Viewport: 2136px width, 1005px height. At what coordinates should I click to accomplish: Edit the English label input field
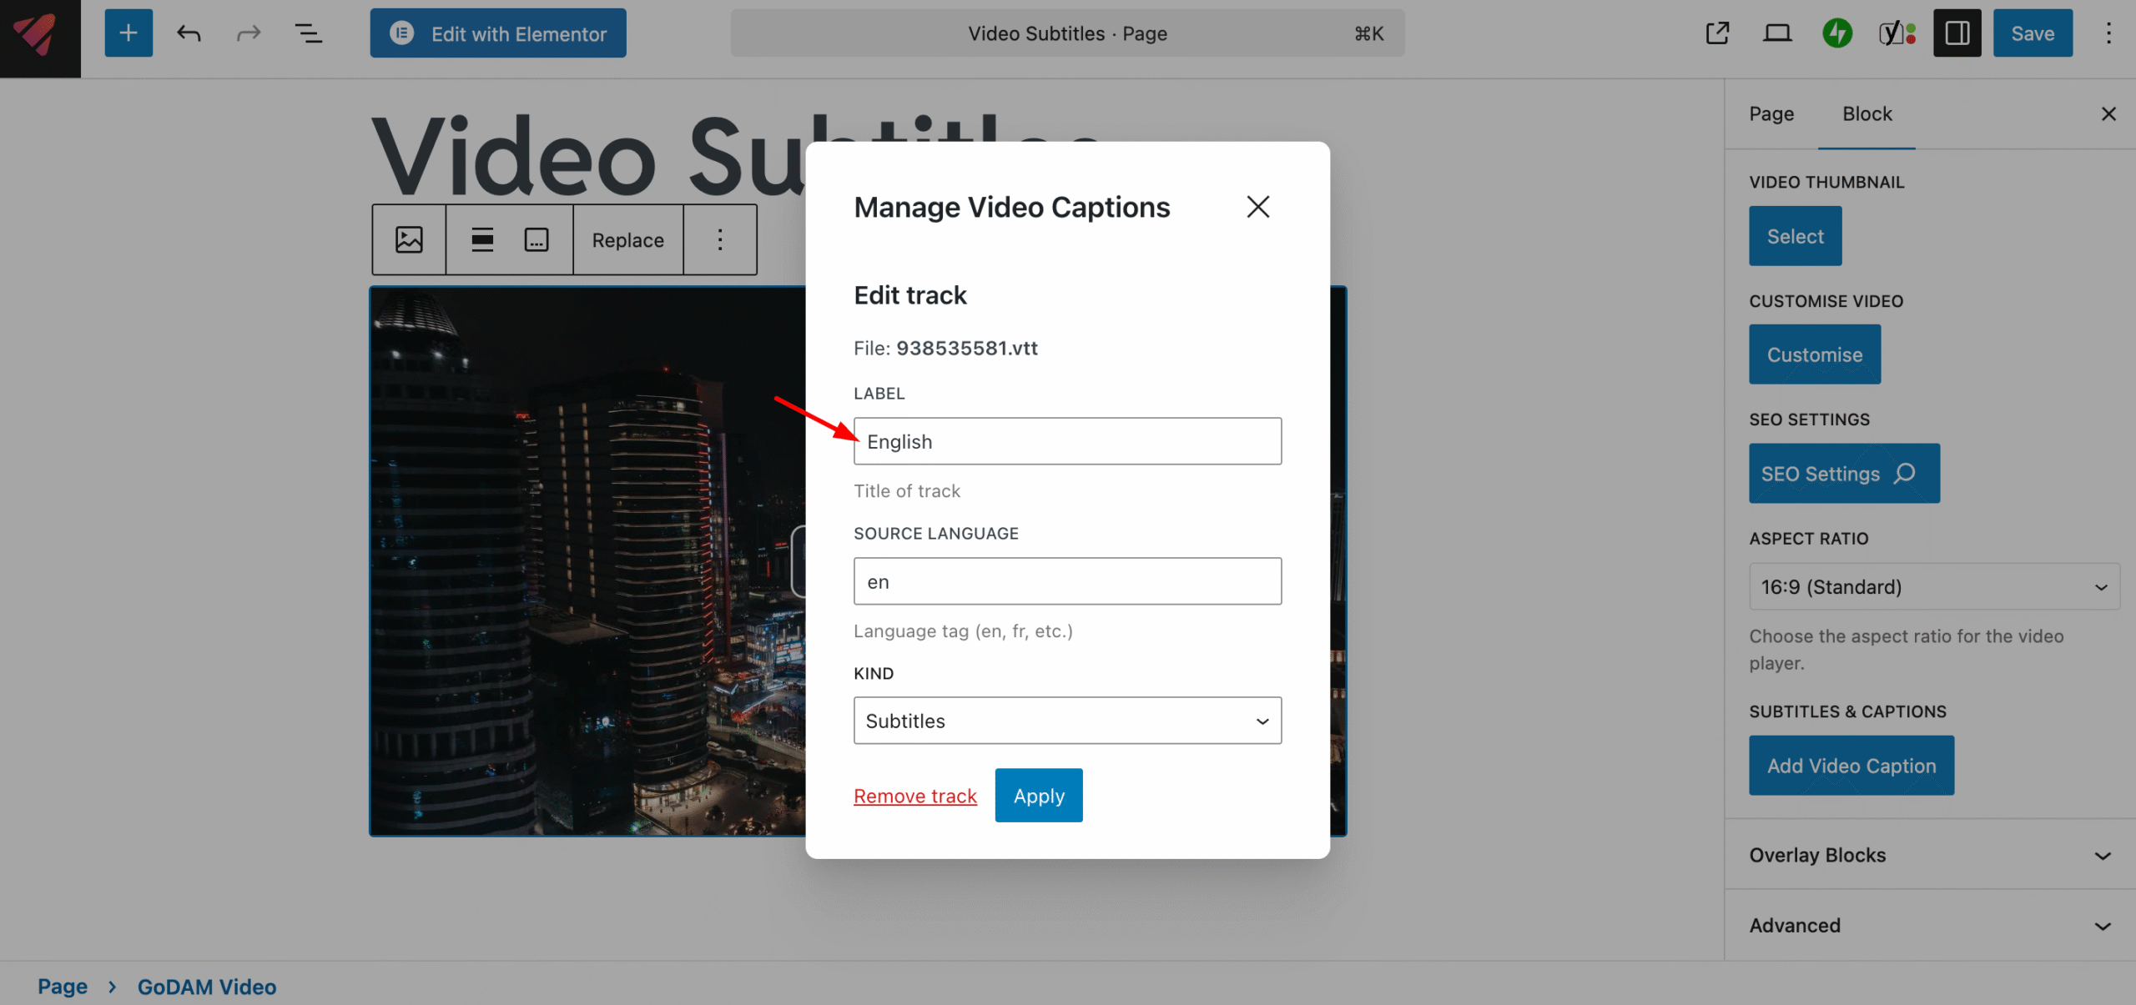[1066, 441]
